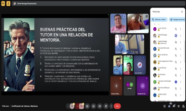Click Dunia Pineda name in list

pos(162,68)
